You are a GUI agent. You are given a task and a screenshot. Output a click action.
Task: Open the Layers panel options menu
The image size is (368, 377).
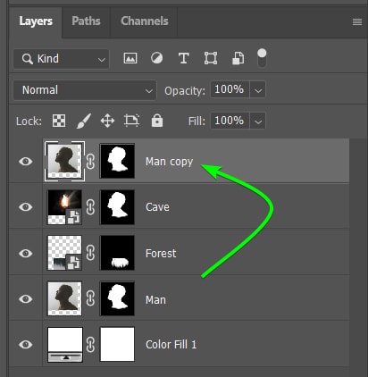(x=357, y=21)
